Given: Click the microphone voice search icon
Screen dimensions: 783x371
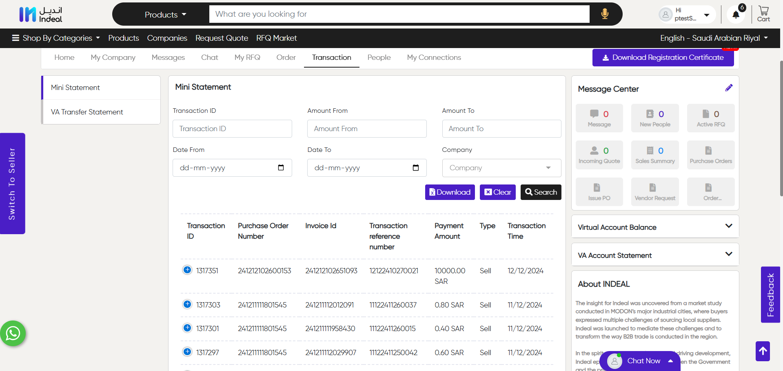Looking at the screenshot, I should tap(605, 14).
